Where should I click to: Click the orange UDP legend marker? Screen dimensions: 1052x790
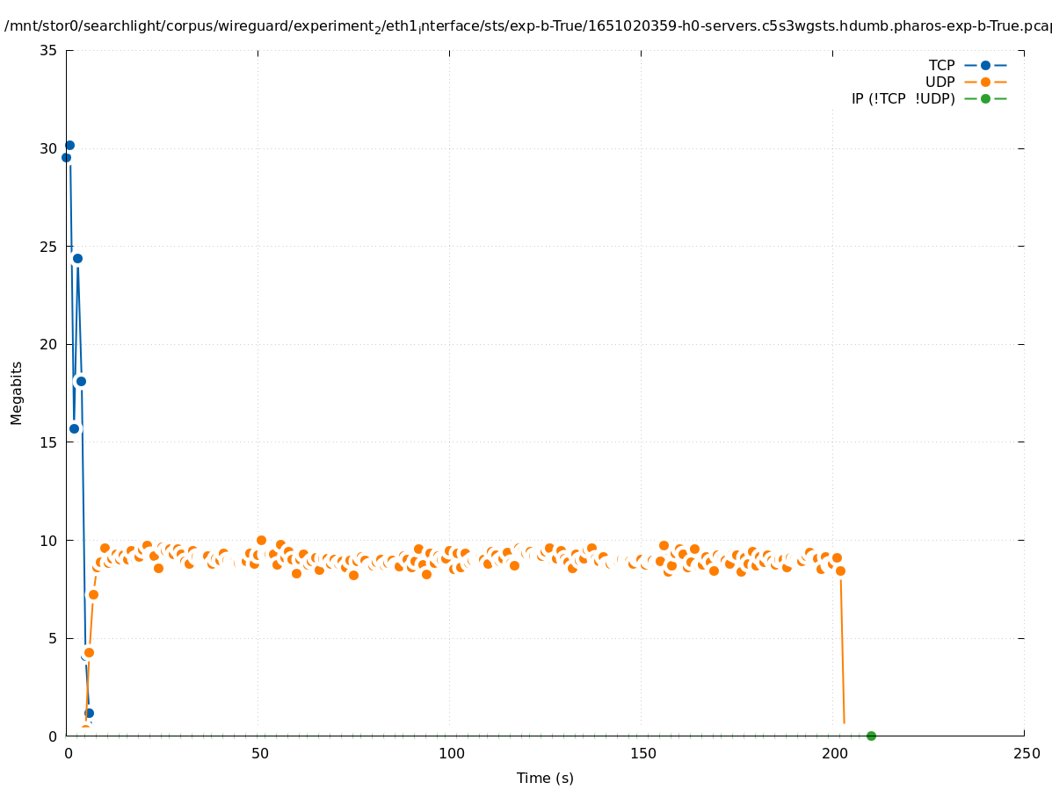tap(985, 82)
